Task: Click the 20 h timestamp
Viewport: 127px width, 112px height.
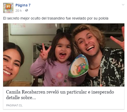Action: pos(18,11)
